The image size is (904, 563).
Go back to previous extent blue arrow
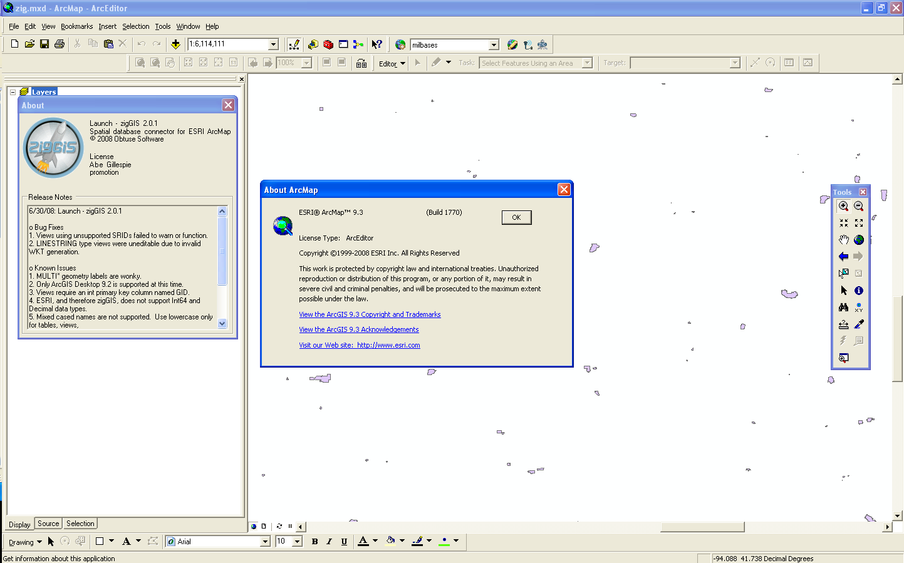[x=843, y=256]
